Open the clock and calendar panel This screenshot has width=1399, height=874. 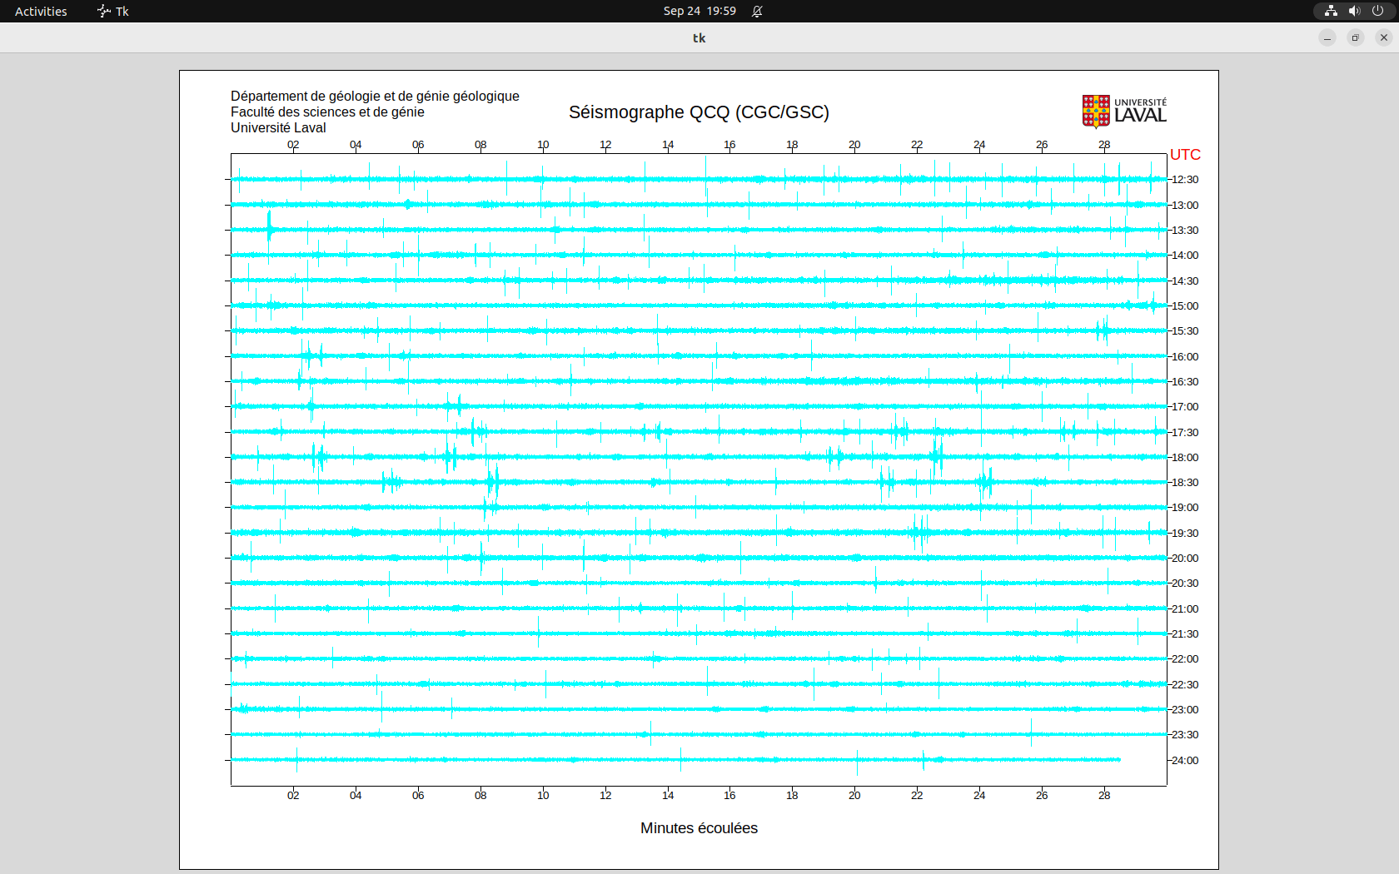click(699, 11)
